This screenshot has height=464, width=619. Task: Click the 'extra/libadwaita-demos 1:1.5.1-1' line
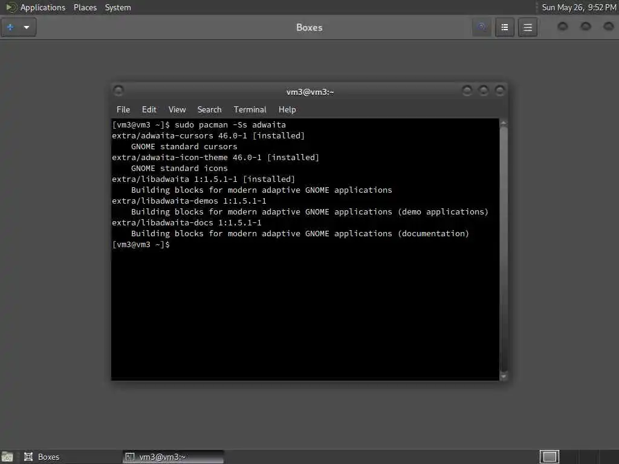pos(189,201)
